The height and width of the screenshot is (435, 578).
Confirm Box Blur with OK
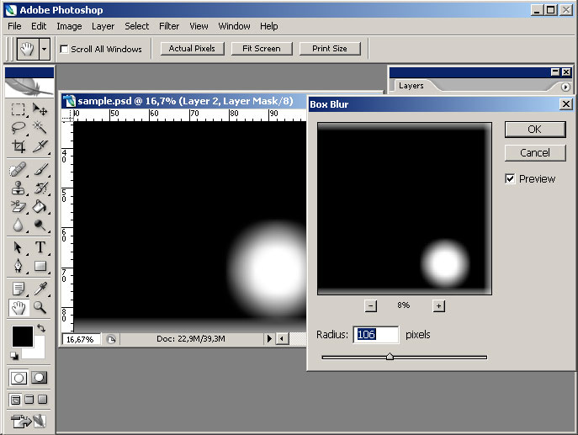click(534, 130)
